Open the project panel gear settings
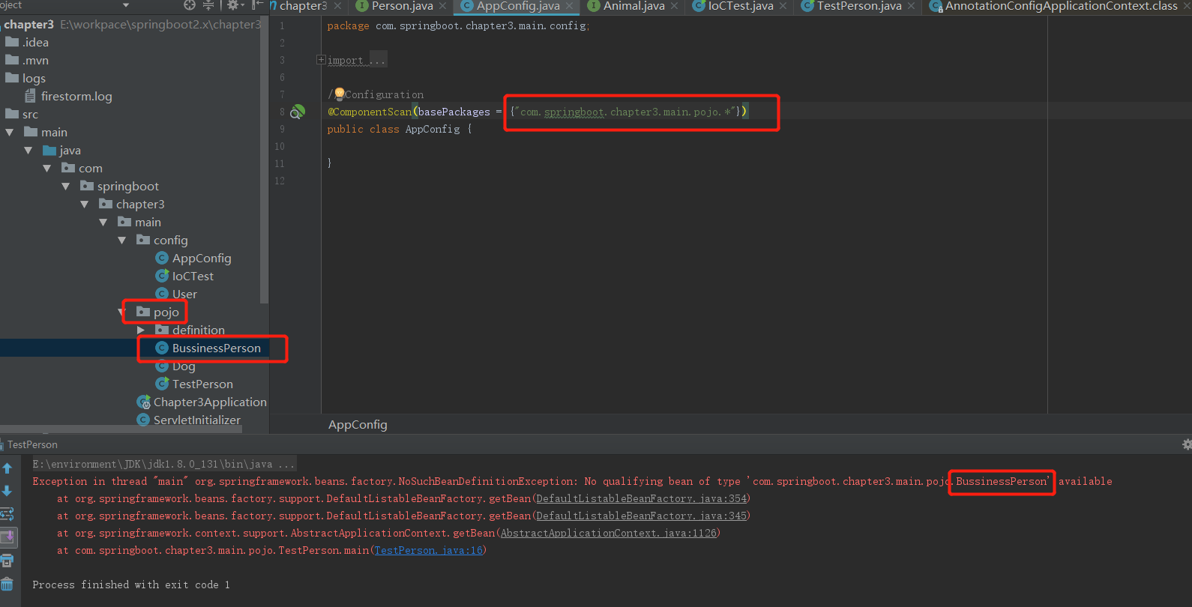Image resolution: width=1192 pixels, height=607 pixels. point(234,5)
